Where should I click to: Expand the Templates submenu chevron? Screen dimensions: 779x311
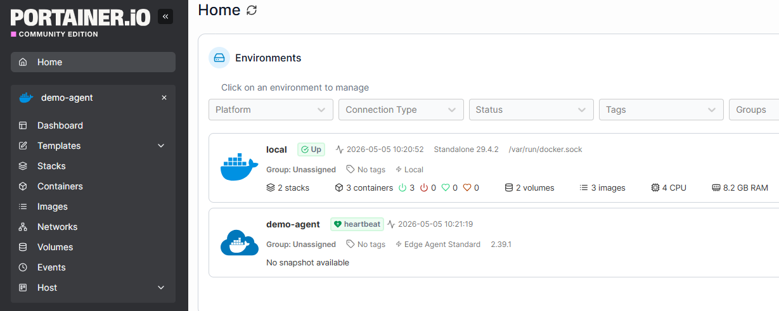point(161,146)
